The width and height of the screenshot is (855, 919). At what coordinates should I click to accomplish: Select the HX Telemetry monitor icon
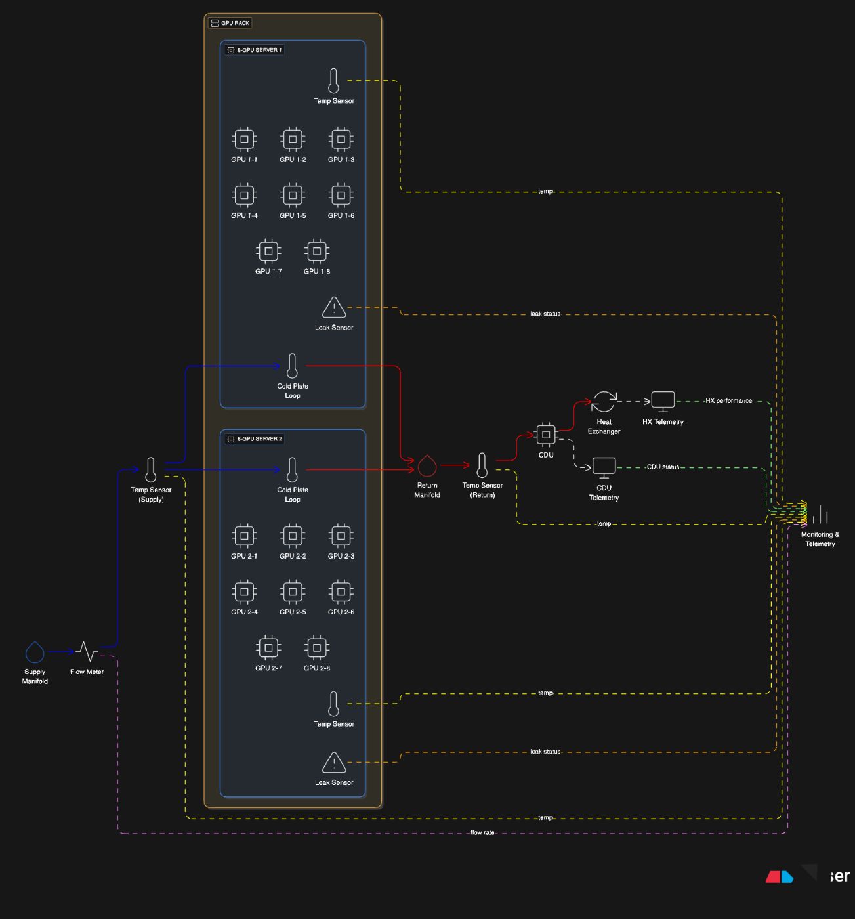663,401
